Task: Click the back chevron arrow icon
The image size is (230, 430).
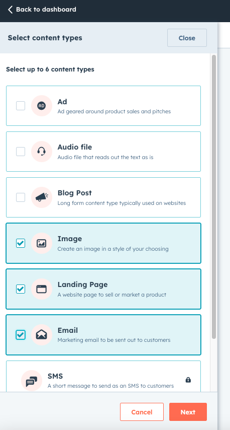Action: [10, 10]
